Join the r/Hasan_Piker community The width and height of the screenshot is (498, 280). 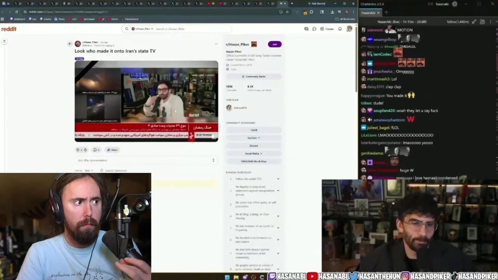click(x=275, y=44)
